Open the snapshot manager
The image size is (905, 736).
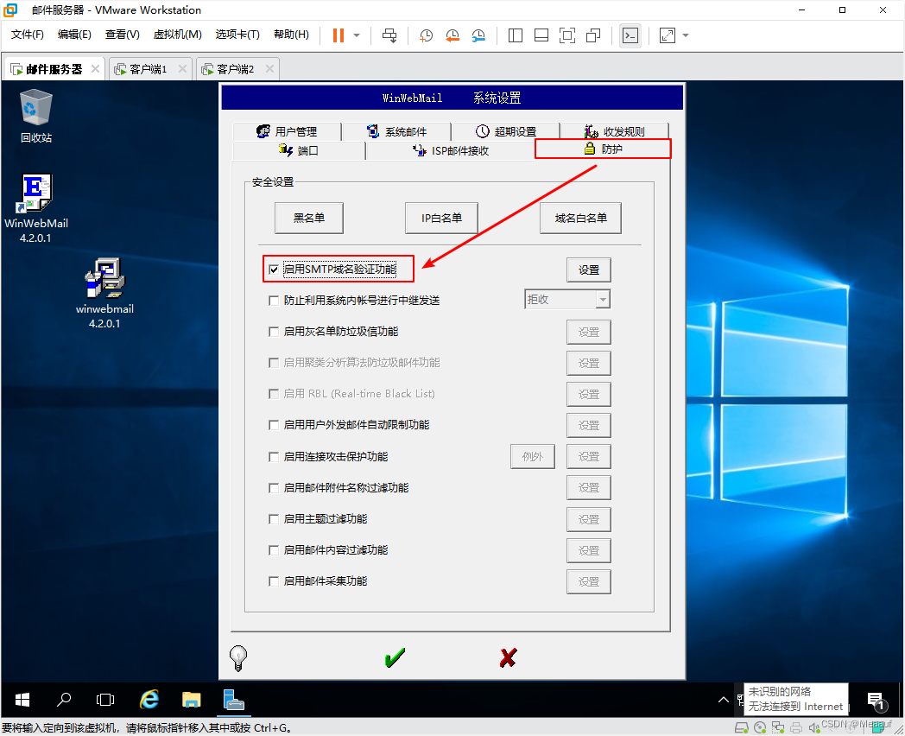478,35
